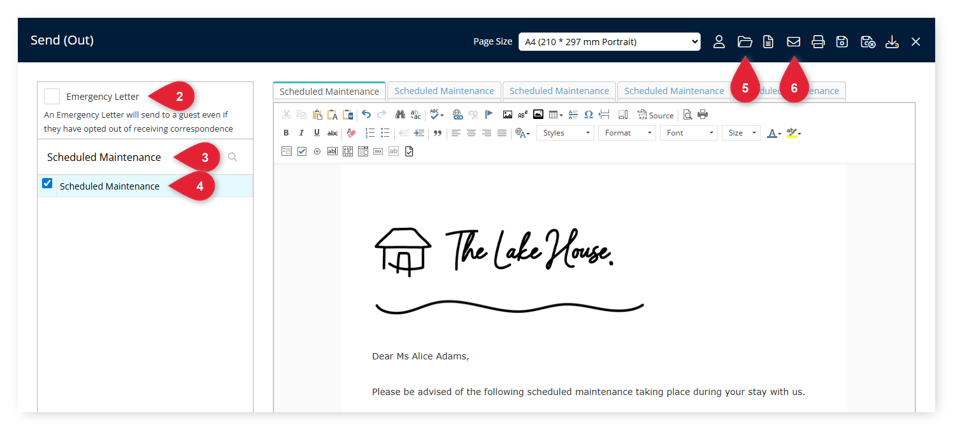Insert image using the picture icon
Viewport: 953px width, 430px height.
pyautogui.click(x=508, y=114)
